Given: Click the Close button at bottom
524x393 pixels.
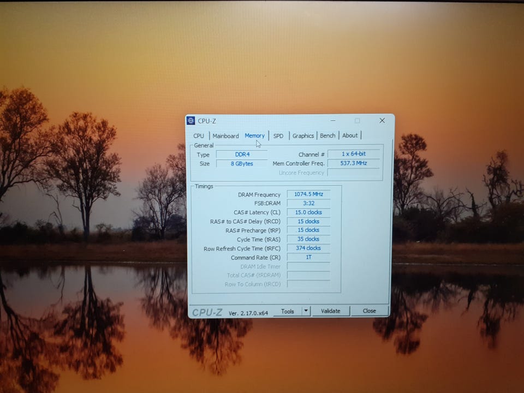Looking at the screenshot, I should coord(370,311).
